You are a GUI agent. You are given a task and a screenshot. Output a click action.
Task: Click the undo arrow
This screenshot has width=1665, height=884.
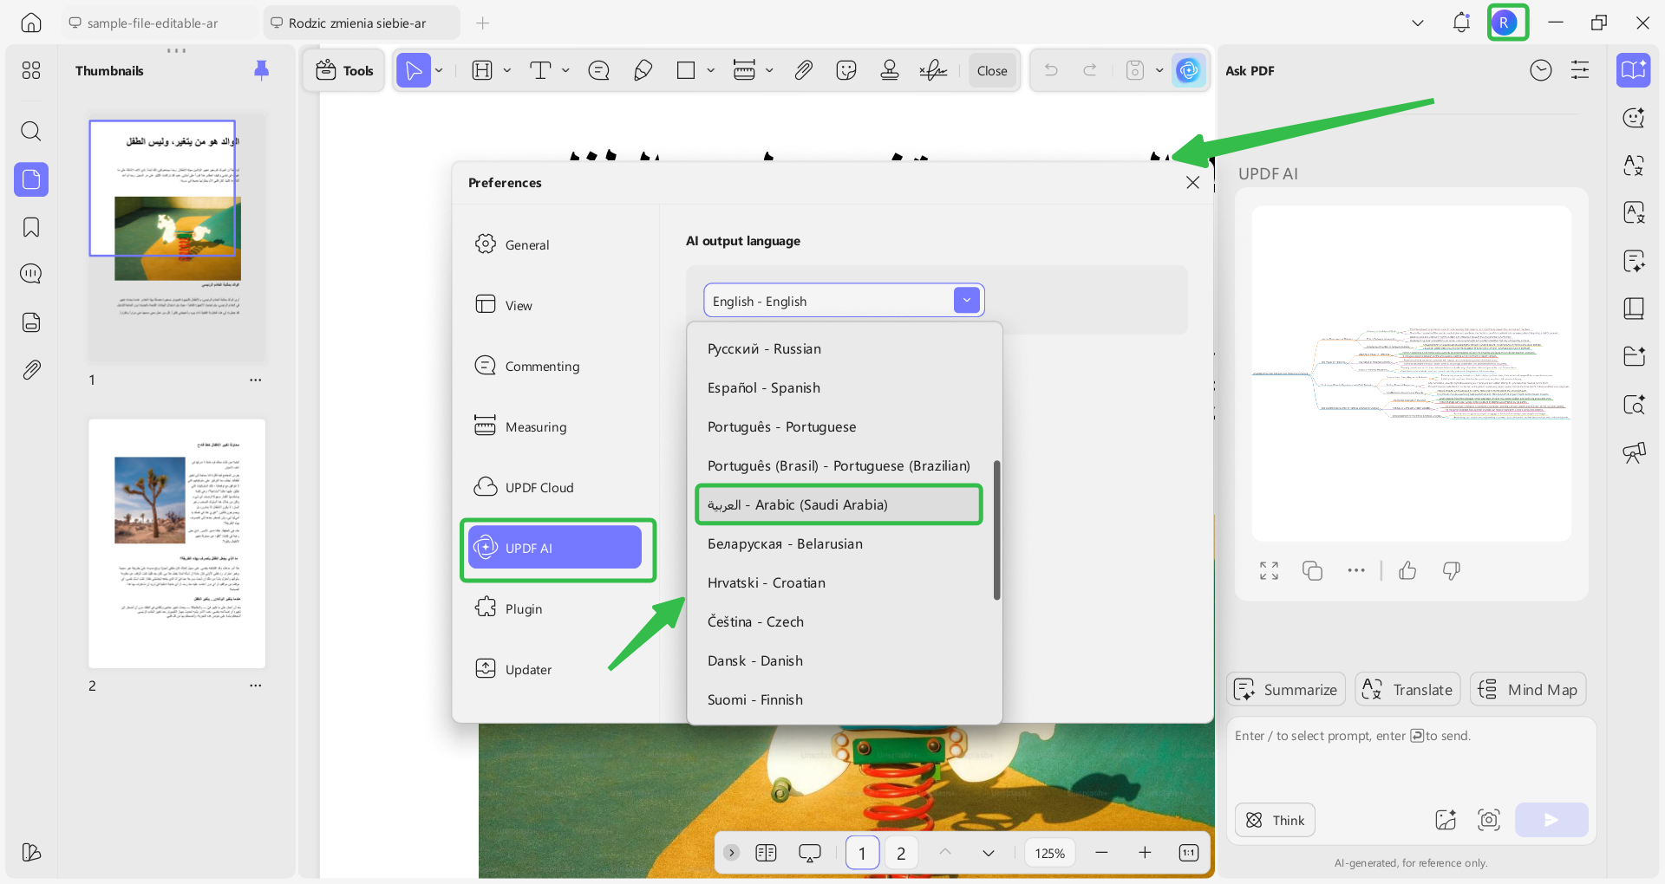point(1051,70)
